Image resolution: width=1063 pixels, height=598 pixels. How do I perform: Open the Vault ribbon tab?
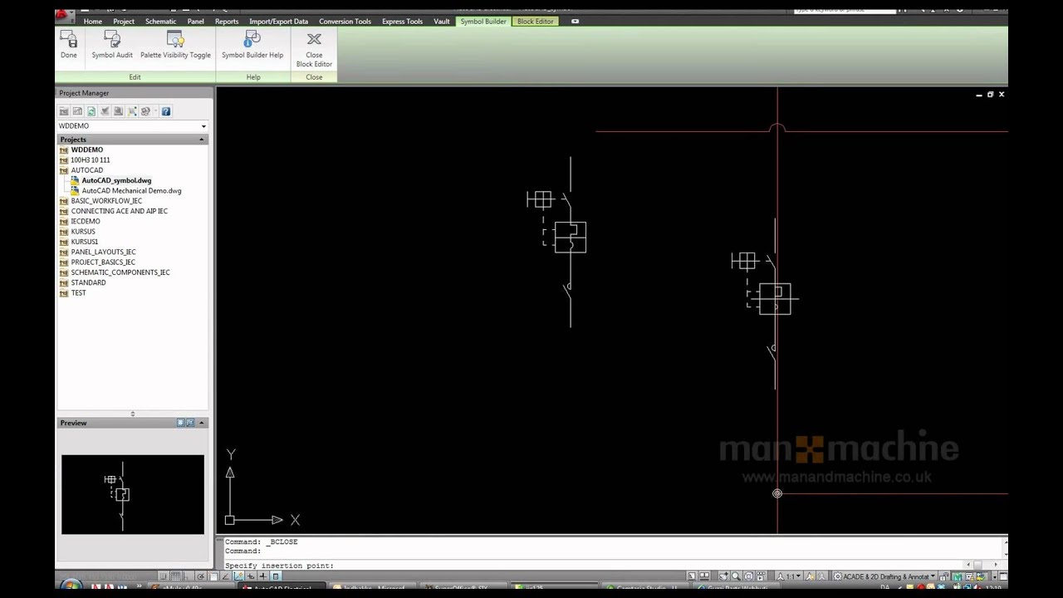pyautogui.click(x=442, y=22)
